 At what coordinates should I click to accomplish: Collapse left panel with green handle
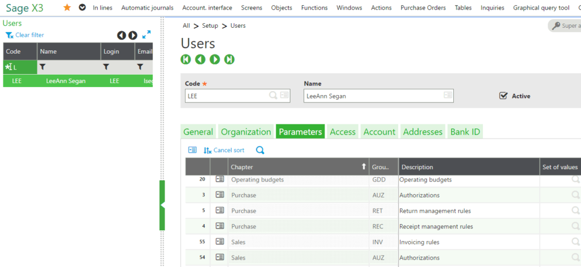(x=162, y=205)
